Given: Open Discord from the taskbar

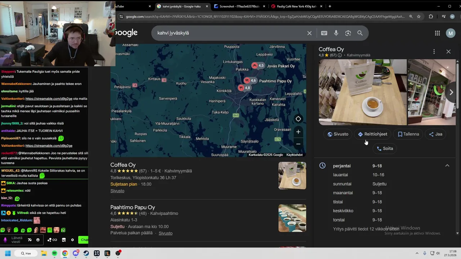Looking at the screenshot, I should click(76, 253).
